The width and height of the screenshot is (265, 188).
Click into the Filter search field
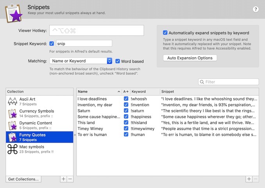(x=229, y=82)
